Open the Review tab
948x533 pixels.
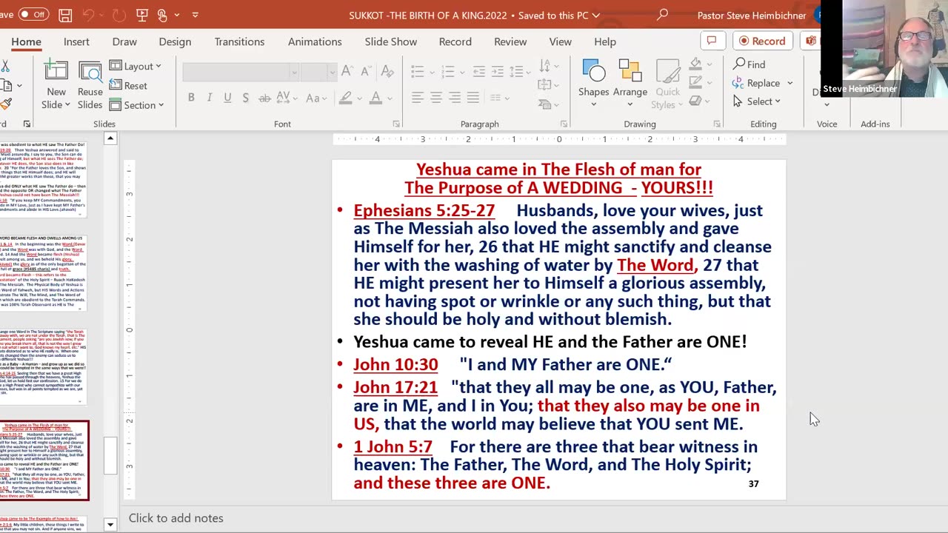click(510, 41)
